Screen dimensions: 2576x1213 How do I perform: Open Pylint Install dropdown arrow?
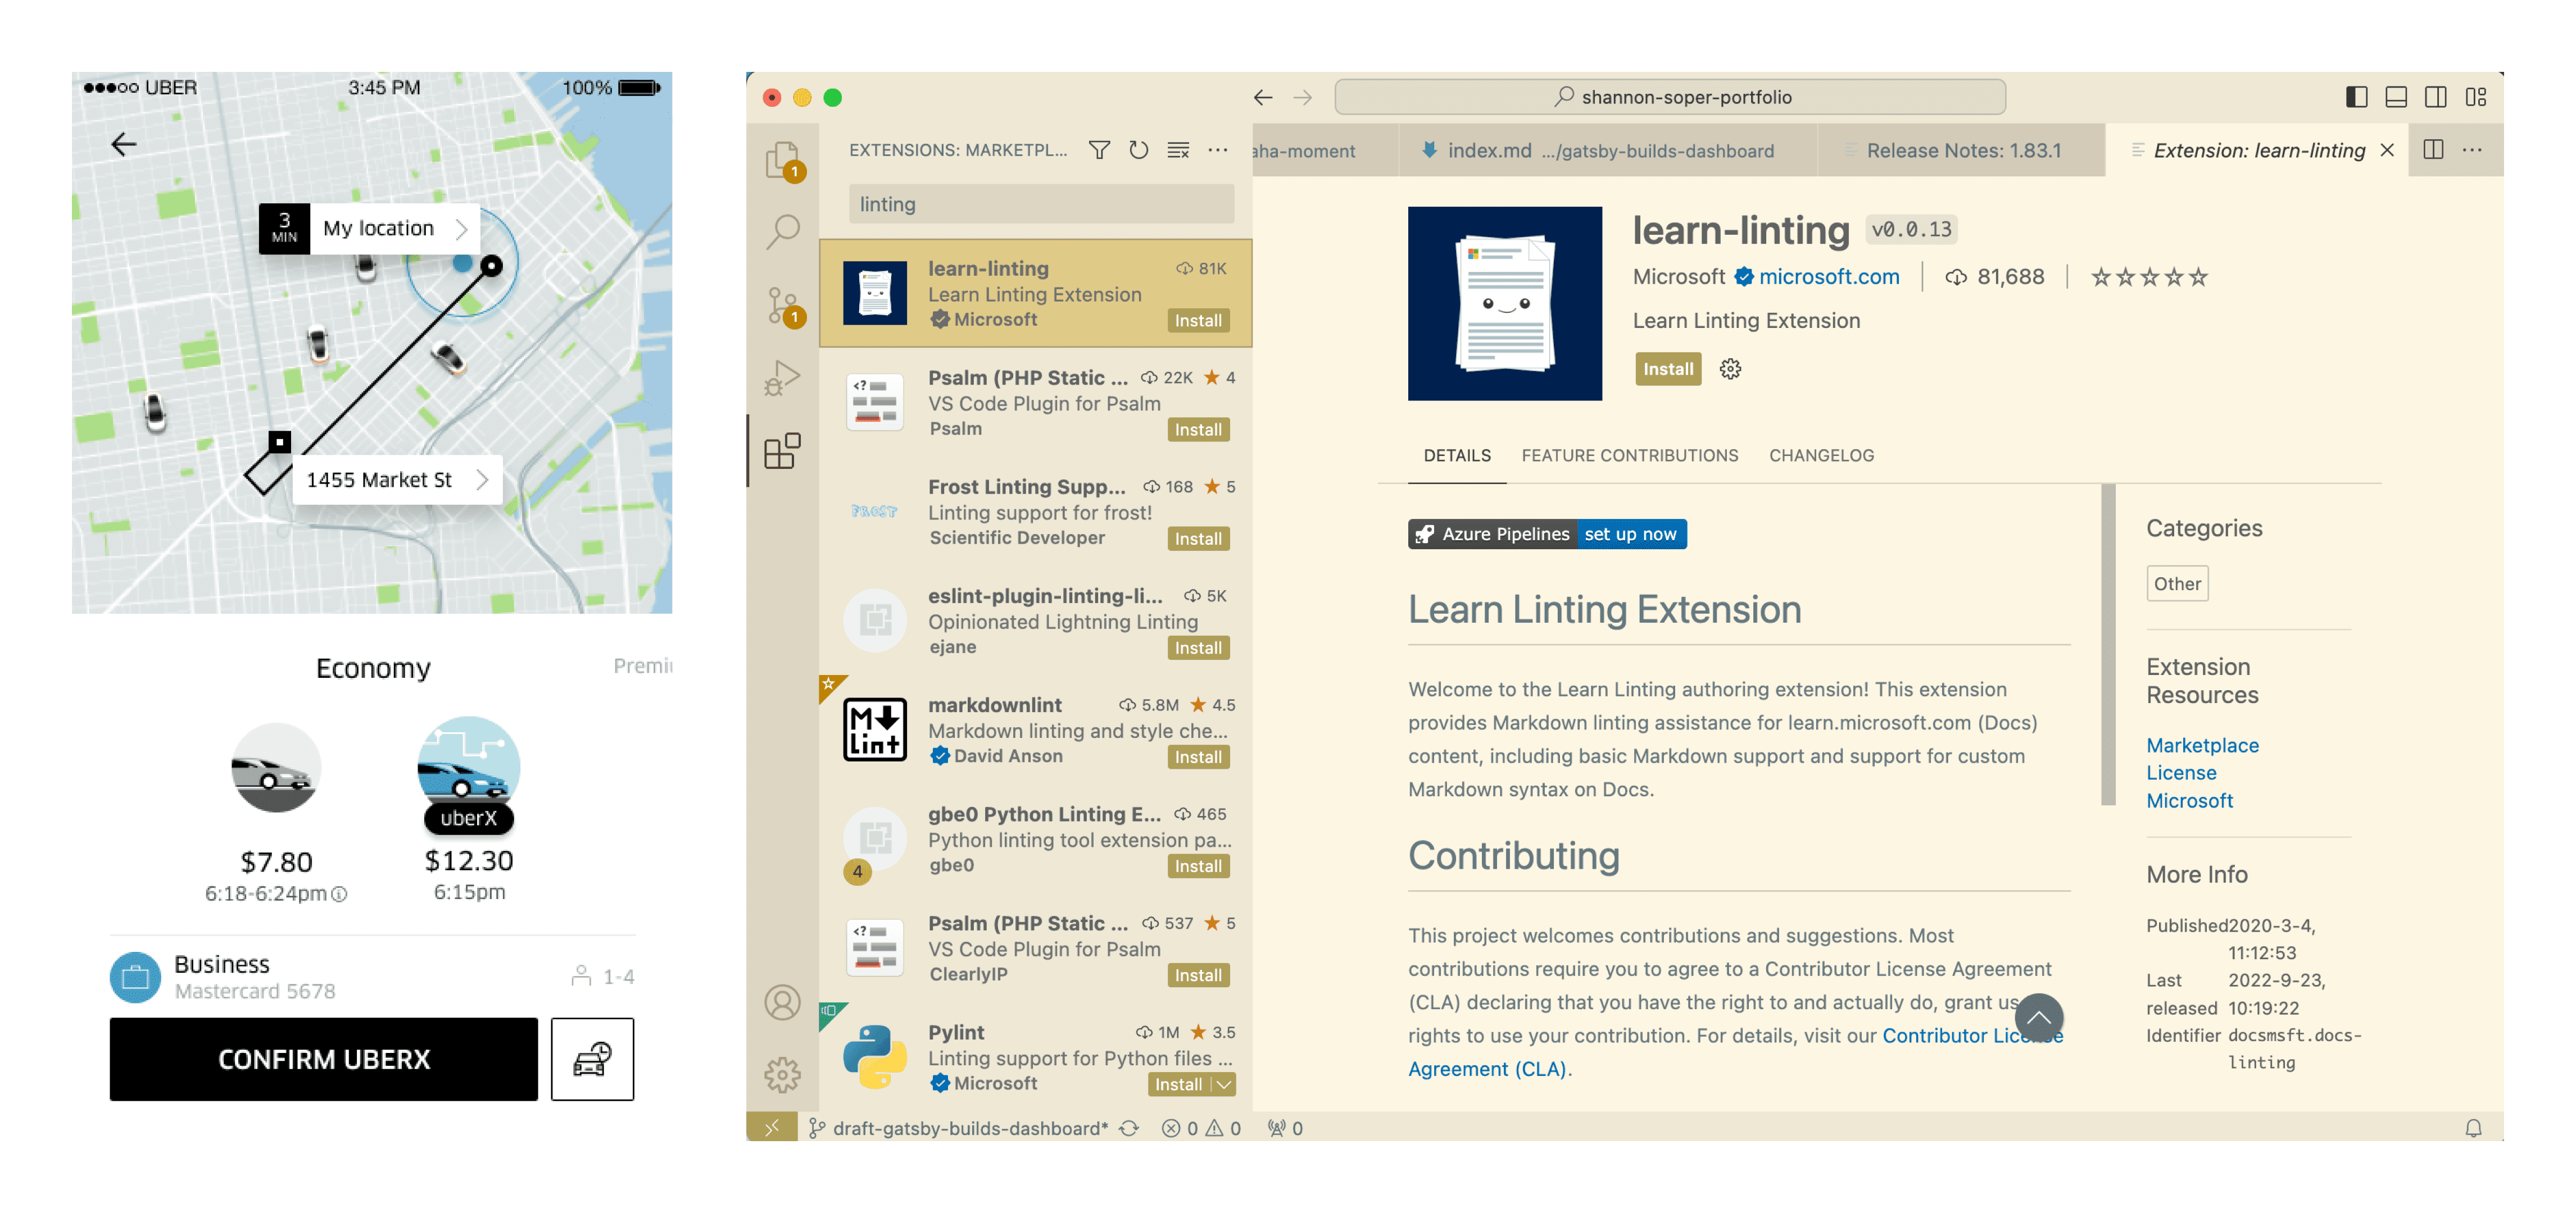[x=1224, y=1084]
